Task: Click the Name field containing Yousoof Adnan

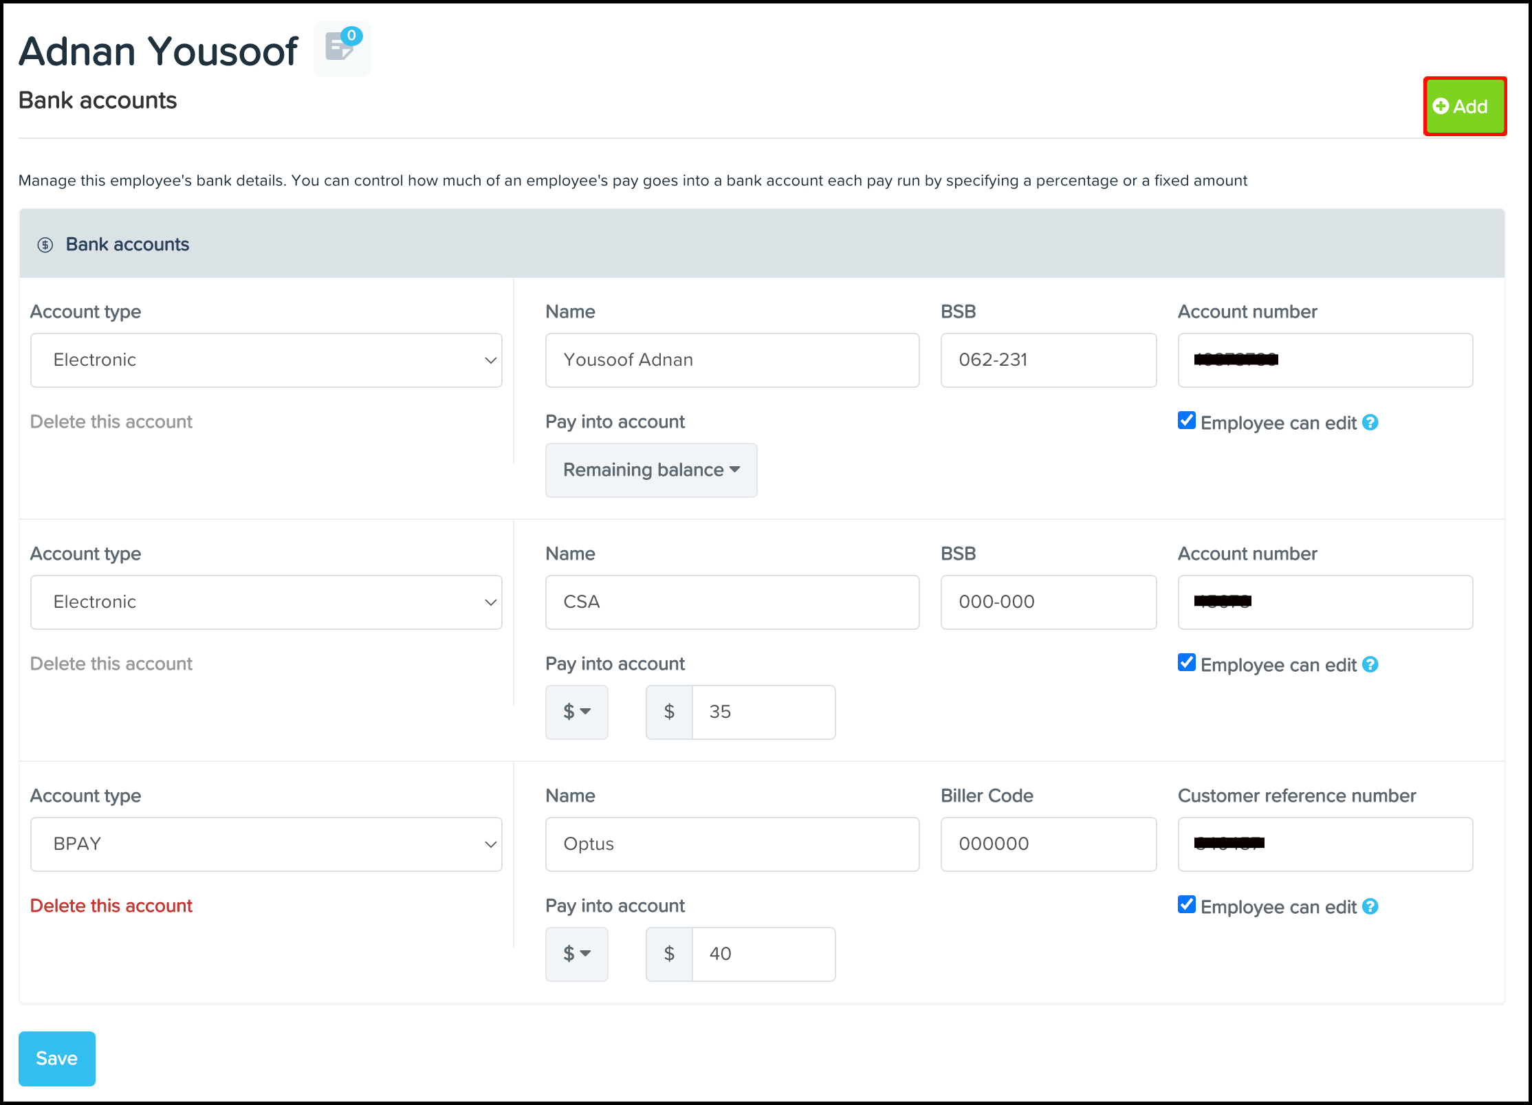Action: 732,360
